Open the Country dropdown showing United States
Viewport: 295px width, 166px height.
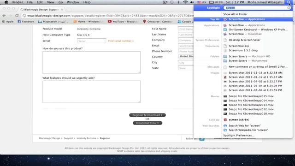[x=186, y=56]
